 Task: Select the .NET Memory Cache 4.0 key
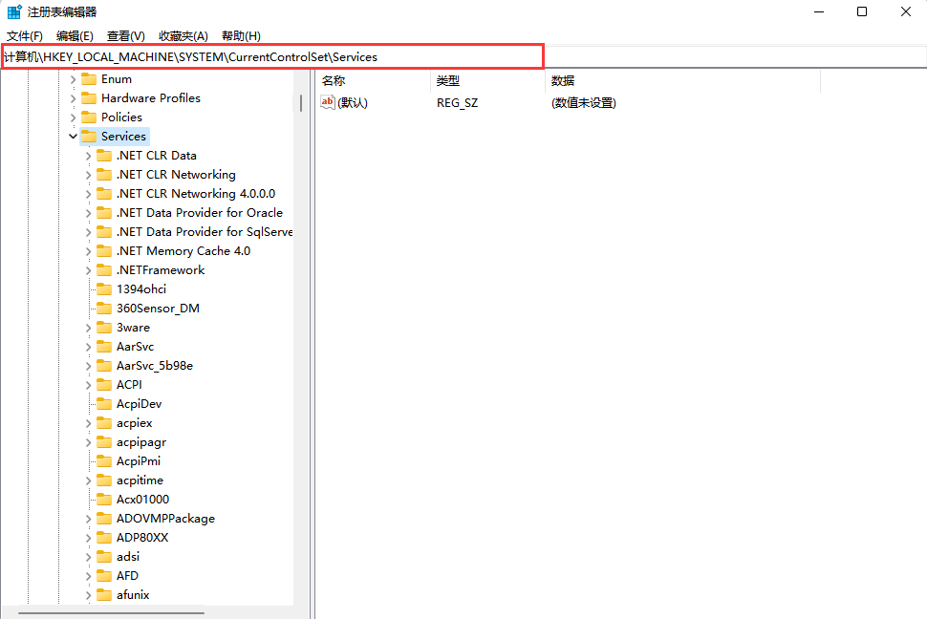tap(183, 250)
